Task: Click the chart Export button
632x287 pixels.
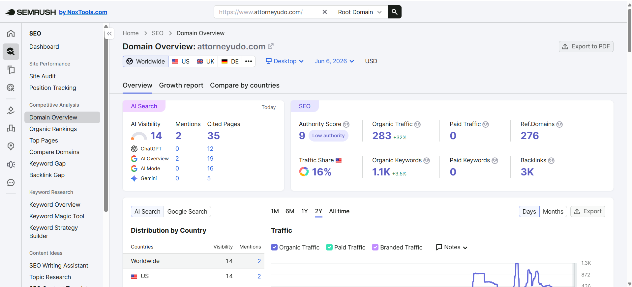Action: (x=588, y=211)
